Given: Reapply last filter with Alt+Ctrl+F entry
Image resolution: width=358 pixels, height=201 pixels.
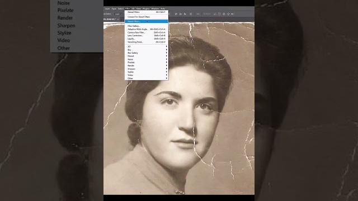Looking at the screenshot, I should pyautogui.click(x=147, y=12).
